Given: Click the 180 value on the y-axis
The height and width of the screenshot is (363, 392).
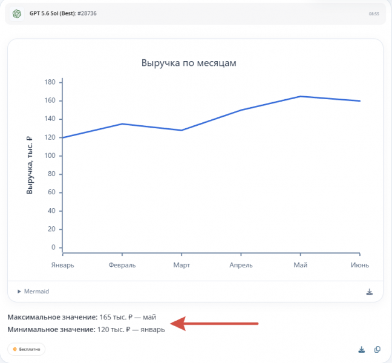Looking at the screenshot, I should [50, 82].
